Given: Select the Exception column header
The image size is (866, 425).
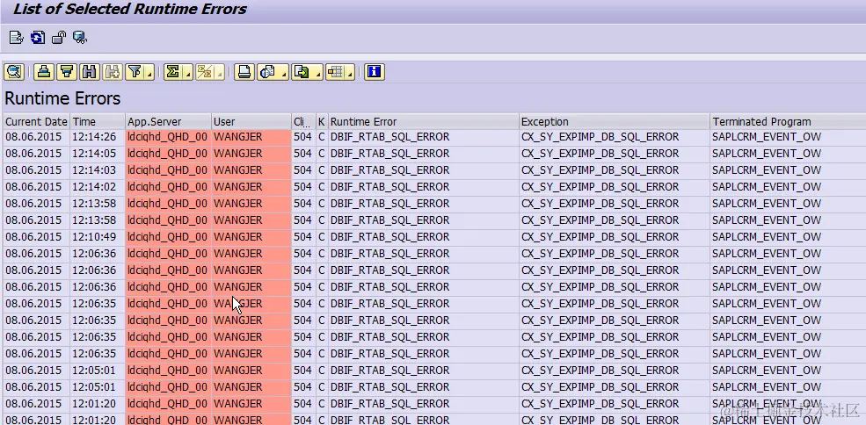Looking at the screenshot, I should pos(615,121).
